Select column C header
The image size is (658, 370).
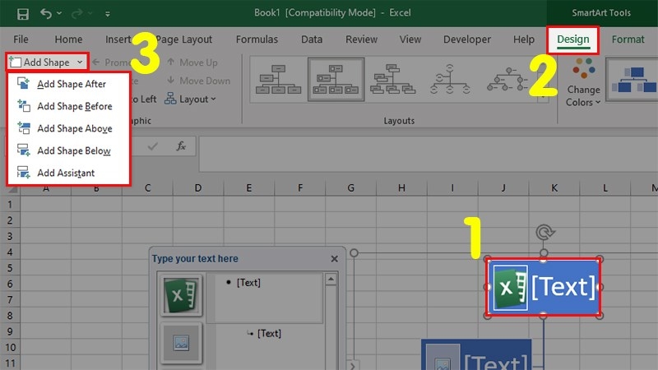[x=147, y=188]
